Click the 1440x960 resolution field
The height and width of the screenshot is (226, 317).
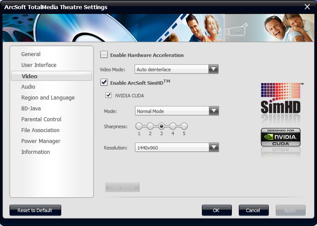(x=177, y=147)
